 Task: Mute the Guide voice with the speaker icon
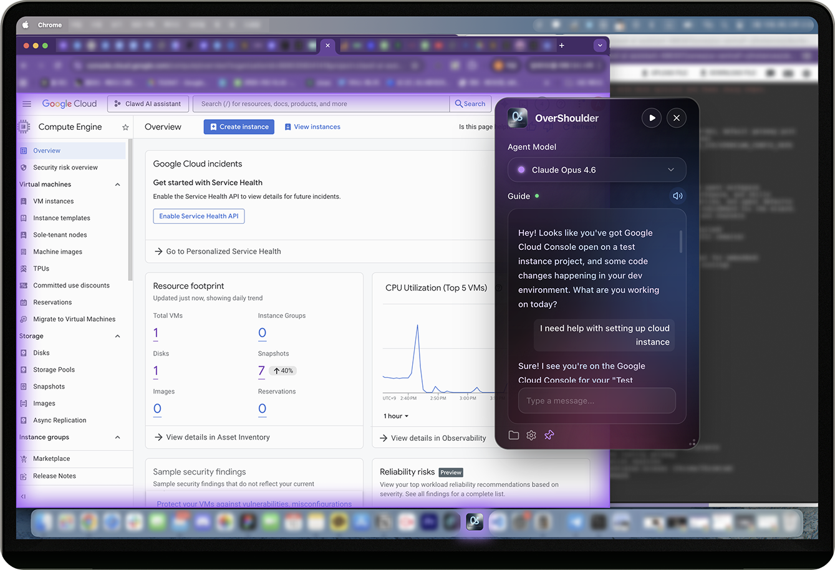pos(677,195)
